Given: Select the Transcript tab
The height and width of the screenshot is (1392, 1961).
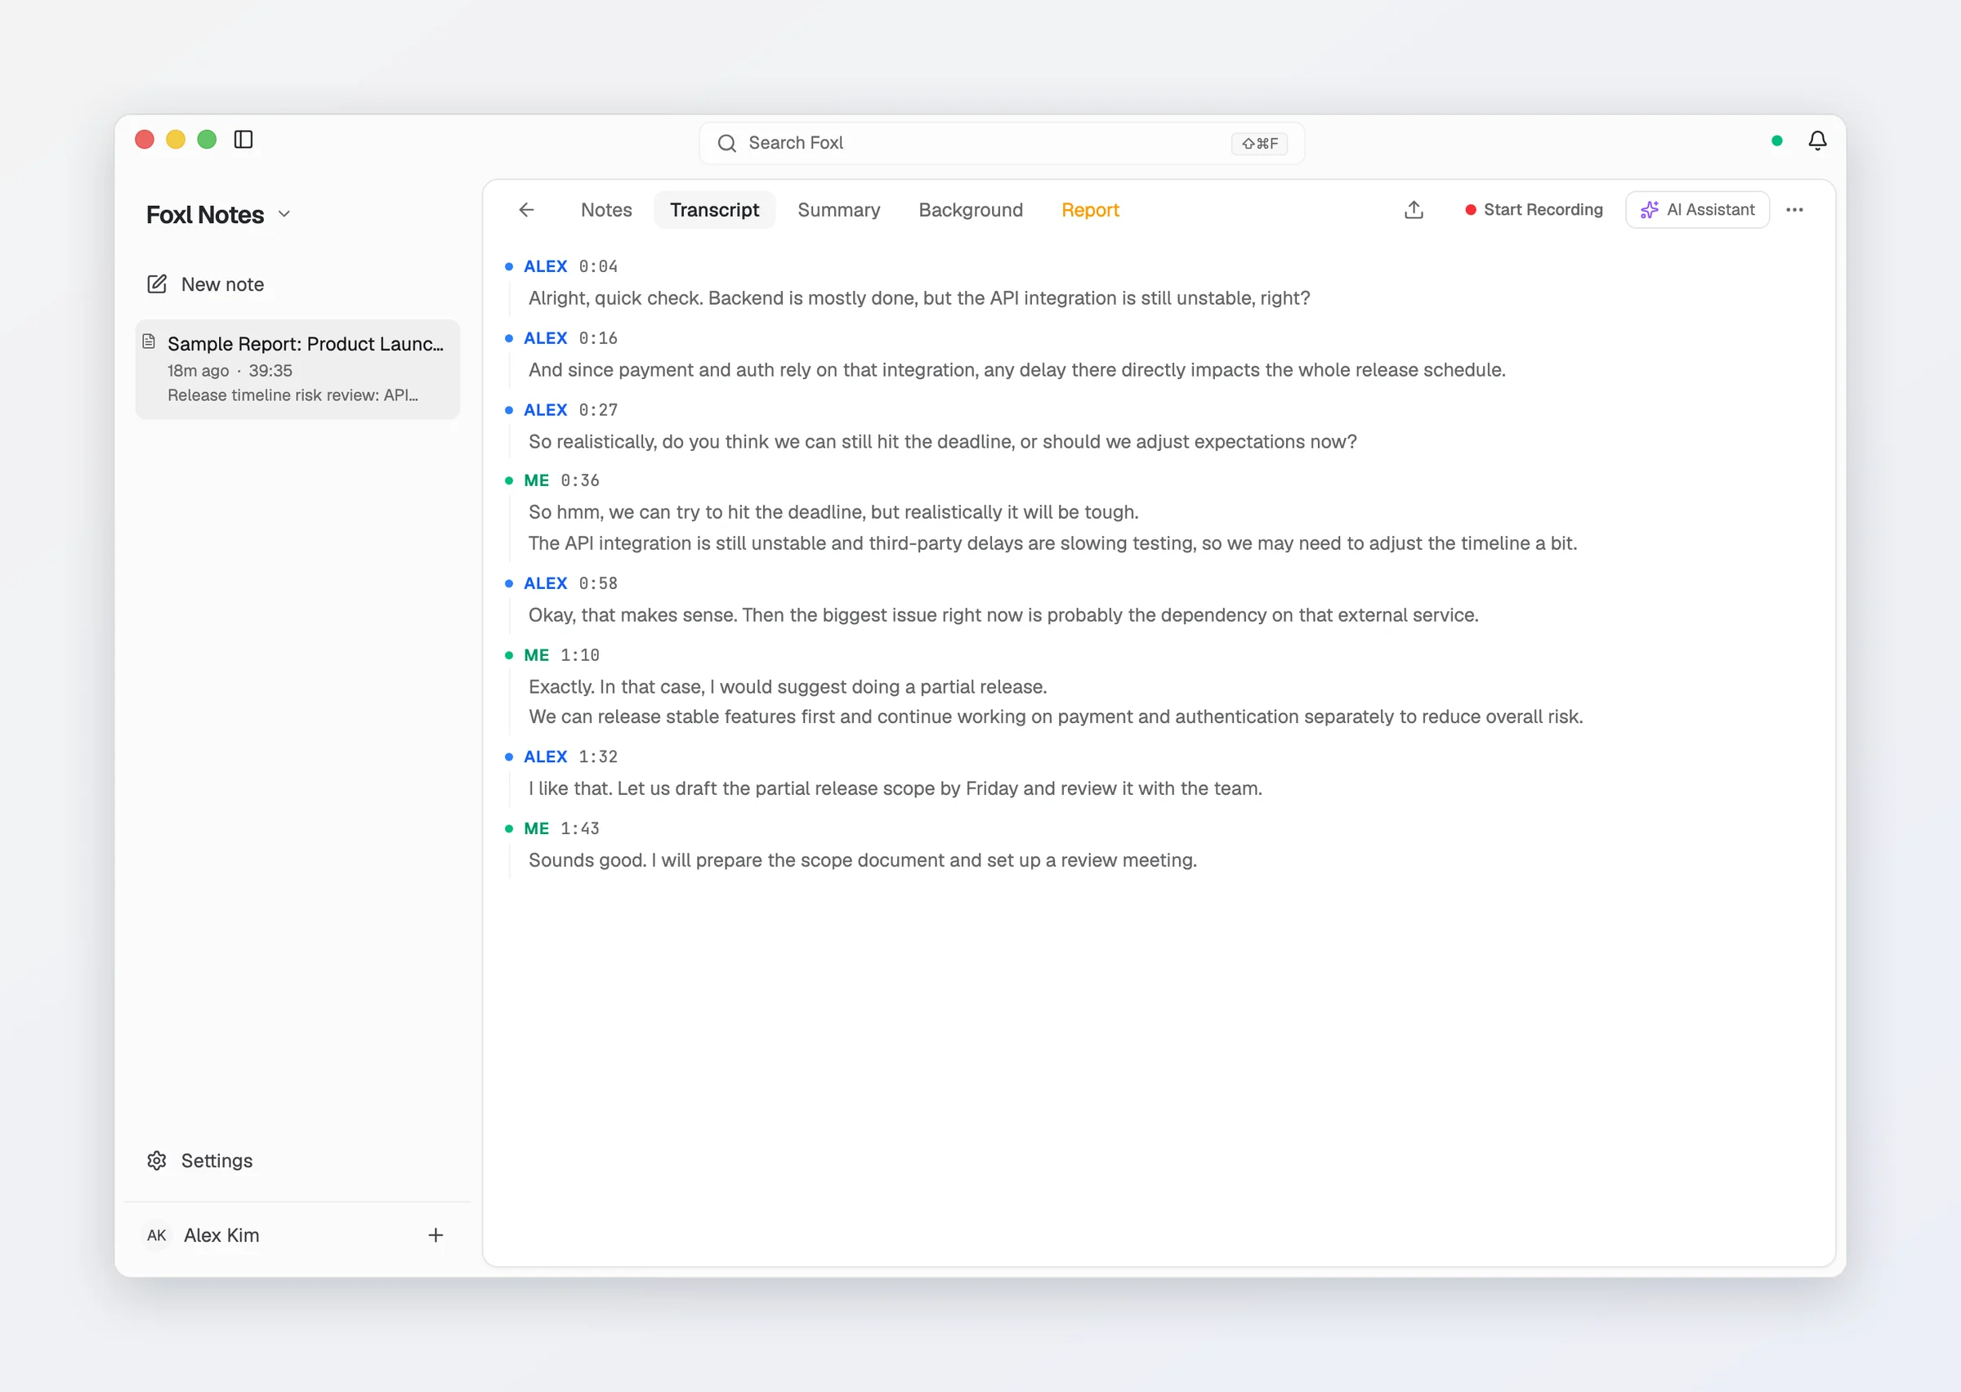Looking at the screenshot, I should (x=715, y=210).
